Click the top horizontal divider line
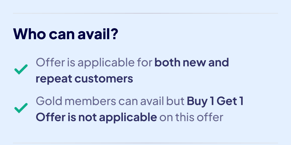 coord(145,13)
